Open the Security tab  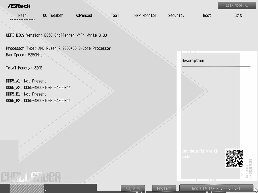[176, 16]
